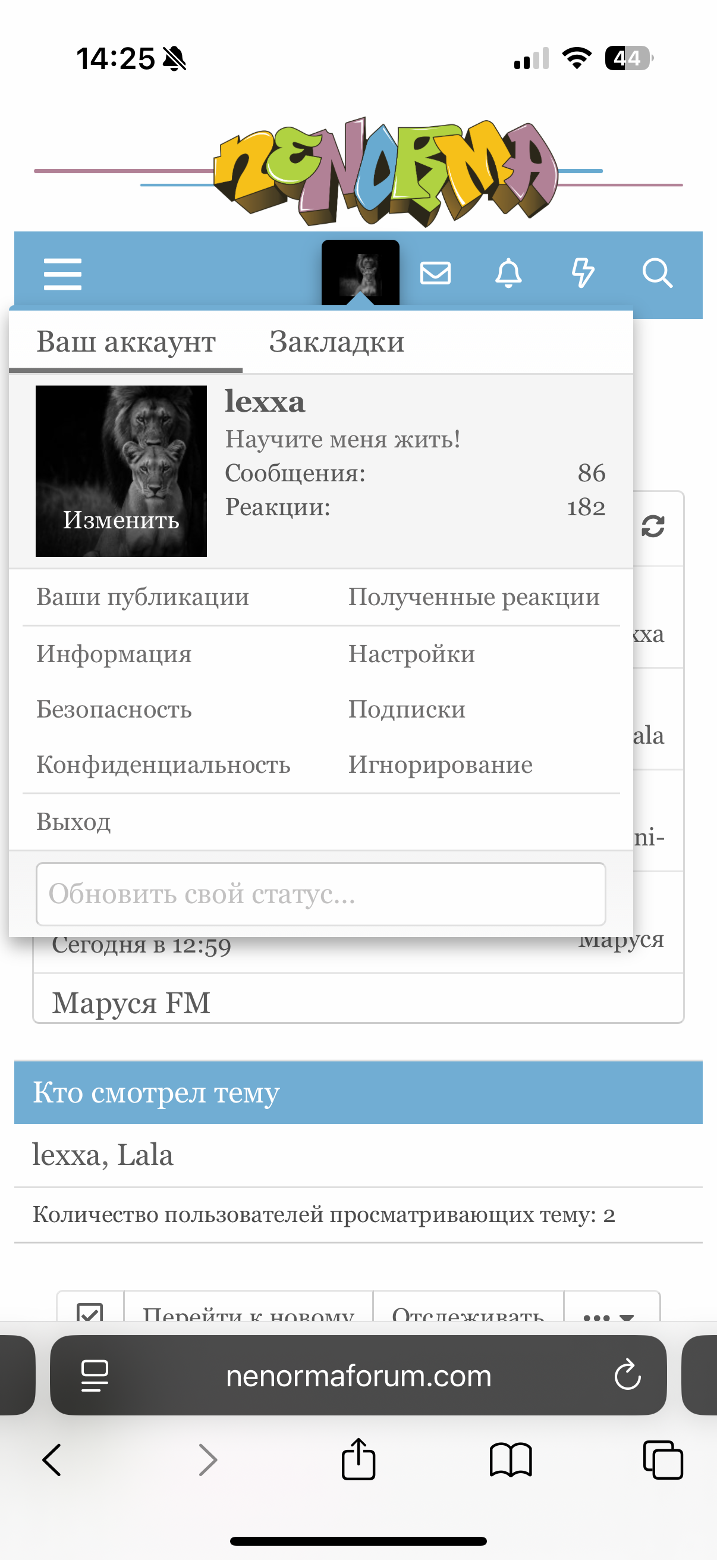Open private messages envelope icon
The image size is (717, 1560).
tap(435, 273)
